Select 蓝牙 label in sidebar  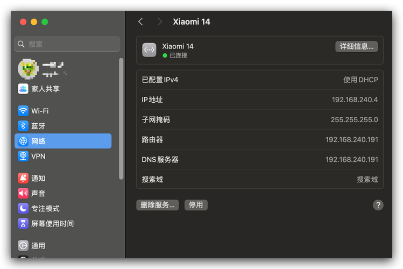[x=38, y=126]
